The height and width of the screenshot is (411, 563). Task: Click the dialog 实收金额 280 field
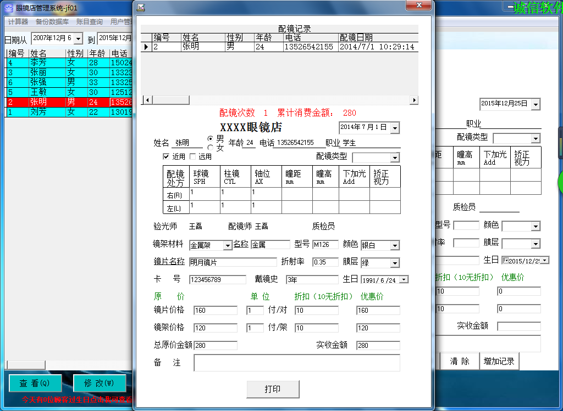point(378,345)
